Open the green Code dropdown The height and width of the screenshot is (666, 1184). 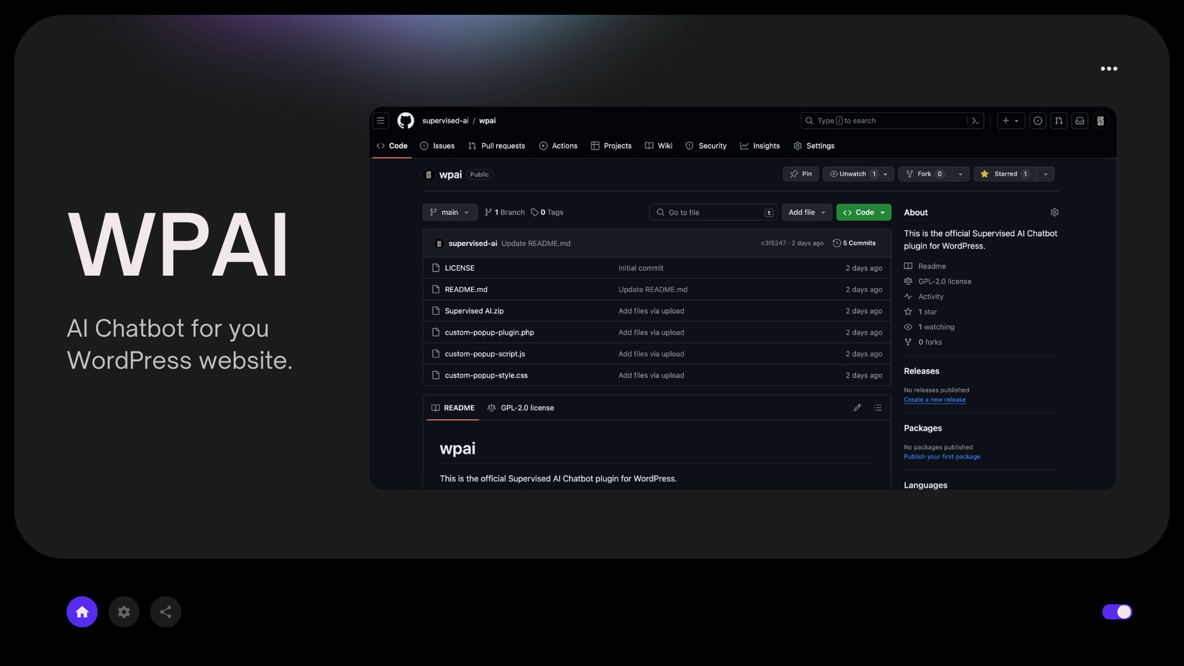pyautogui.click(x=863, y=212)
